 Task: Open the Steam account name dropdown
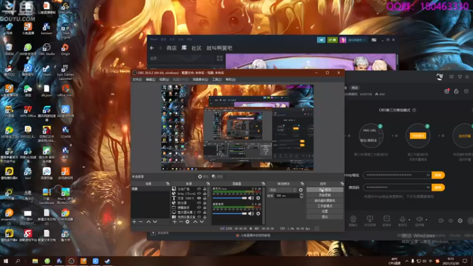point(357,40)
